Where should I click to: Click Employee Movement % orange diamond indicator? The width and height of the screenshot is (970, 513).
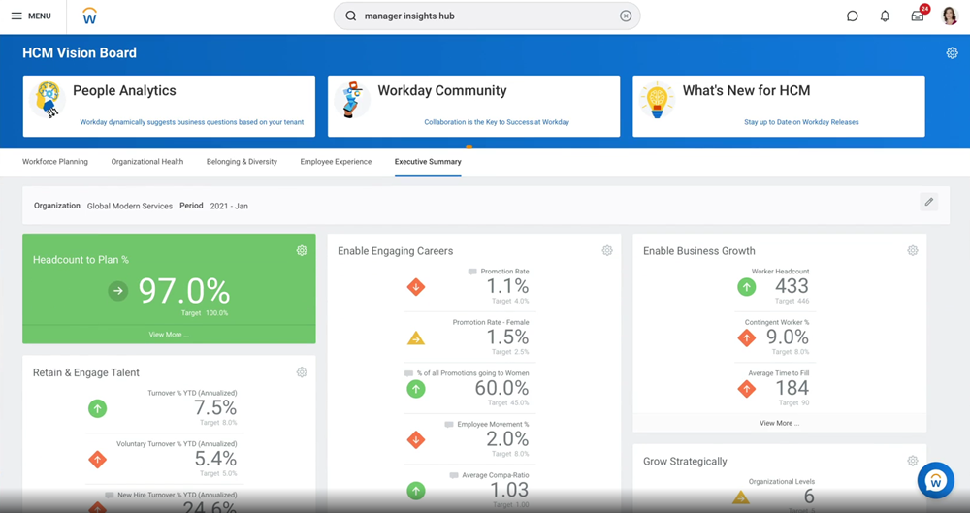416,440
